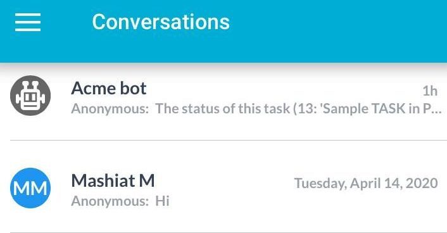Tap the Acme bot robot avatar
Viewport: 447px width, 233px height.
point(30,95)
